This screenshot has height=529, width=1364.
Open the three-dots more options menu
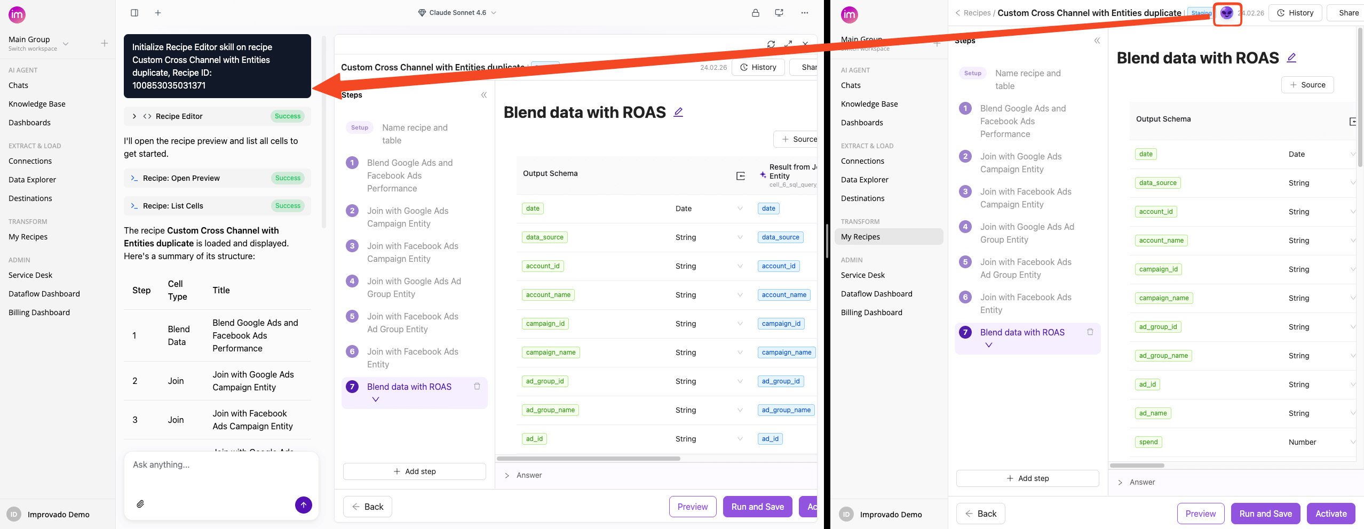click(804, 13)
